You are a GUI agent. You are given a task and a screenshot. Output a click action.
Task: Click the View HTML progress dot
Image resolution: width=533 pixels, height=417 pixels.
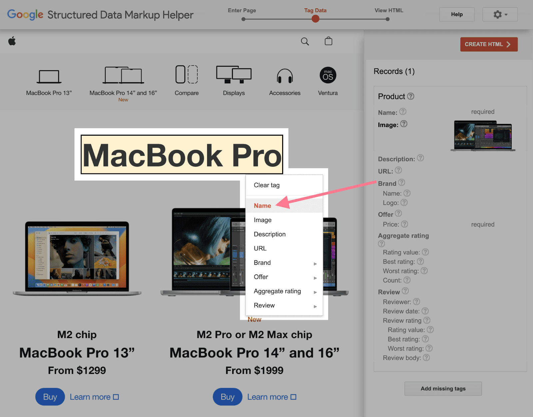point(387,19)
